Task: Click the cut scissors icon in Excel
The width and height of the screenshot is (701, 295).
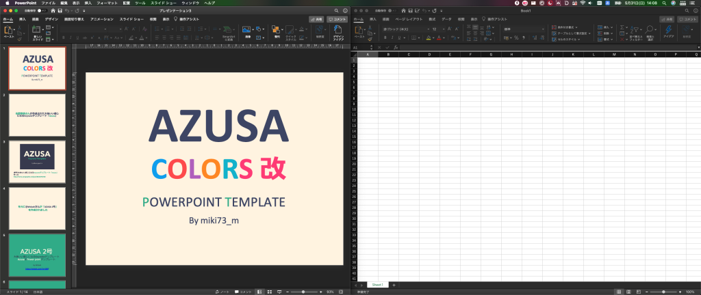Action: point(369,28)
